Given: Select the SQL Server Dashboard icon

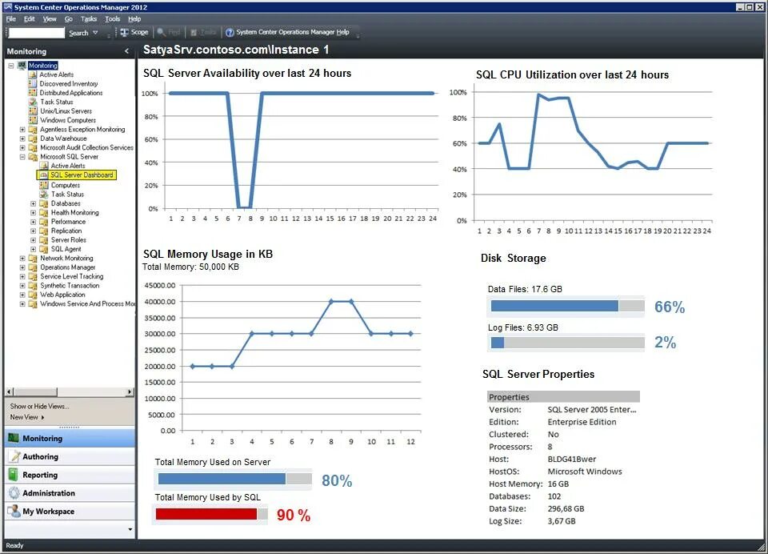Looking at the screenshot, I should point(43,175).
